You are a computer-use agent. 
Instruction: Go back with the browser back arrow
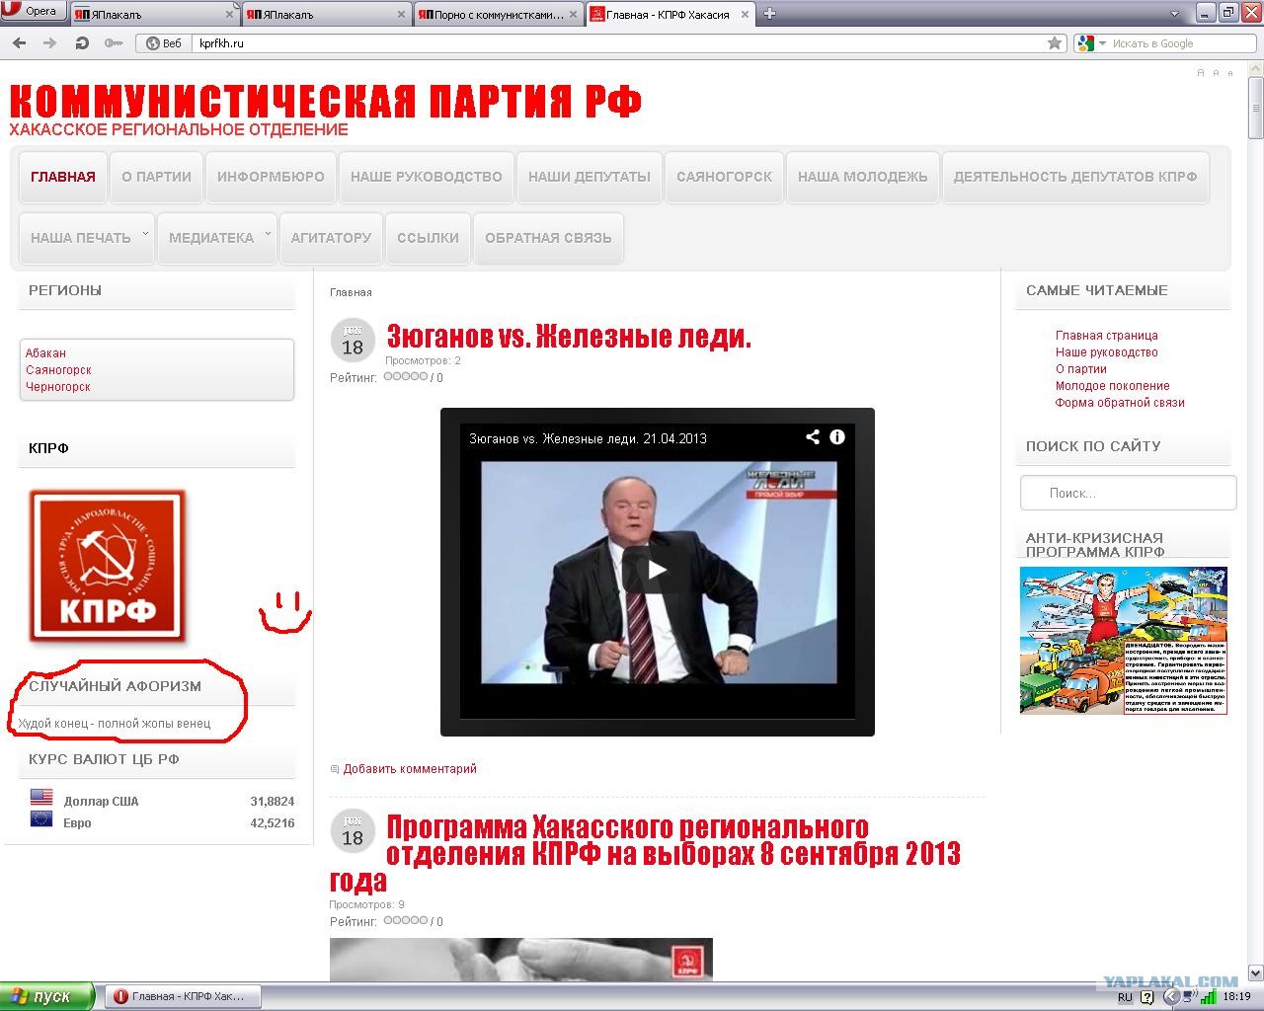click(19, 43)
